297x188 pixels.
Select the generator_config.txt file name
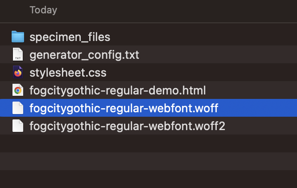[x=84, y=55]
